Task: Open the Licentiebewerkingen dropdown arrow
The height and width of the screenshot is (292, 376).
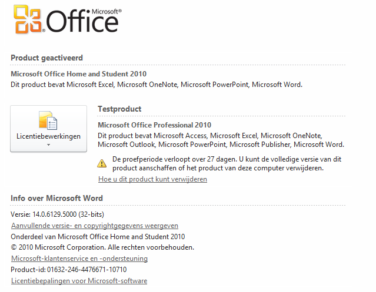Action: [x=48, y=145]
